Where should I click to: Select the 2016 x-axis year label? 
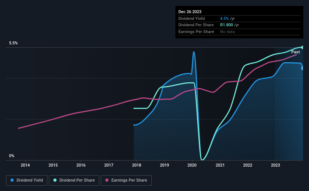point(81,165)
